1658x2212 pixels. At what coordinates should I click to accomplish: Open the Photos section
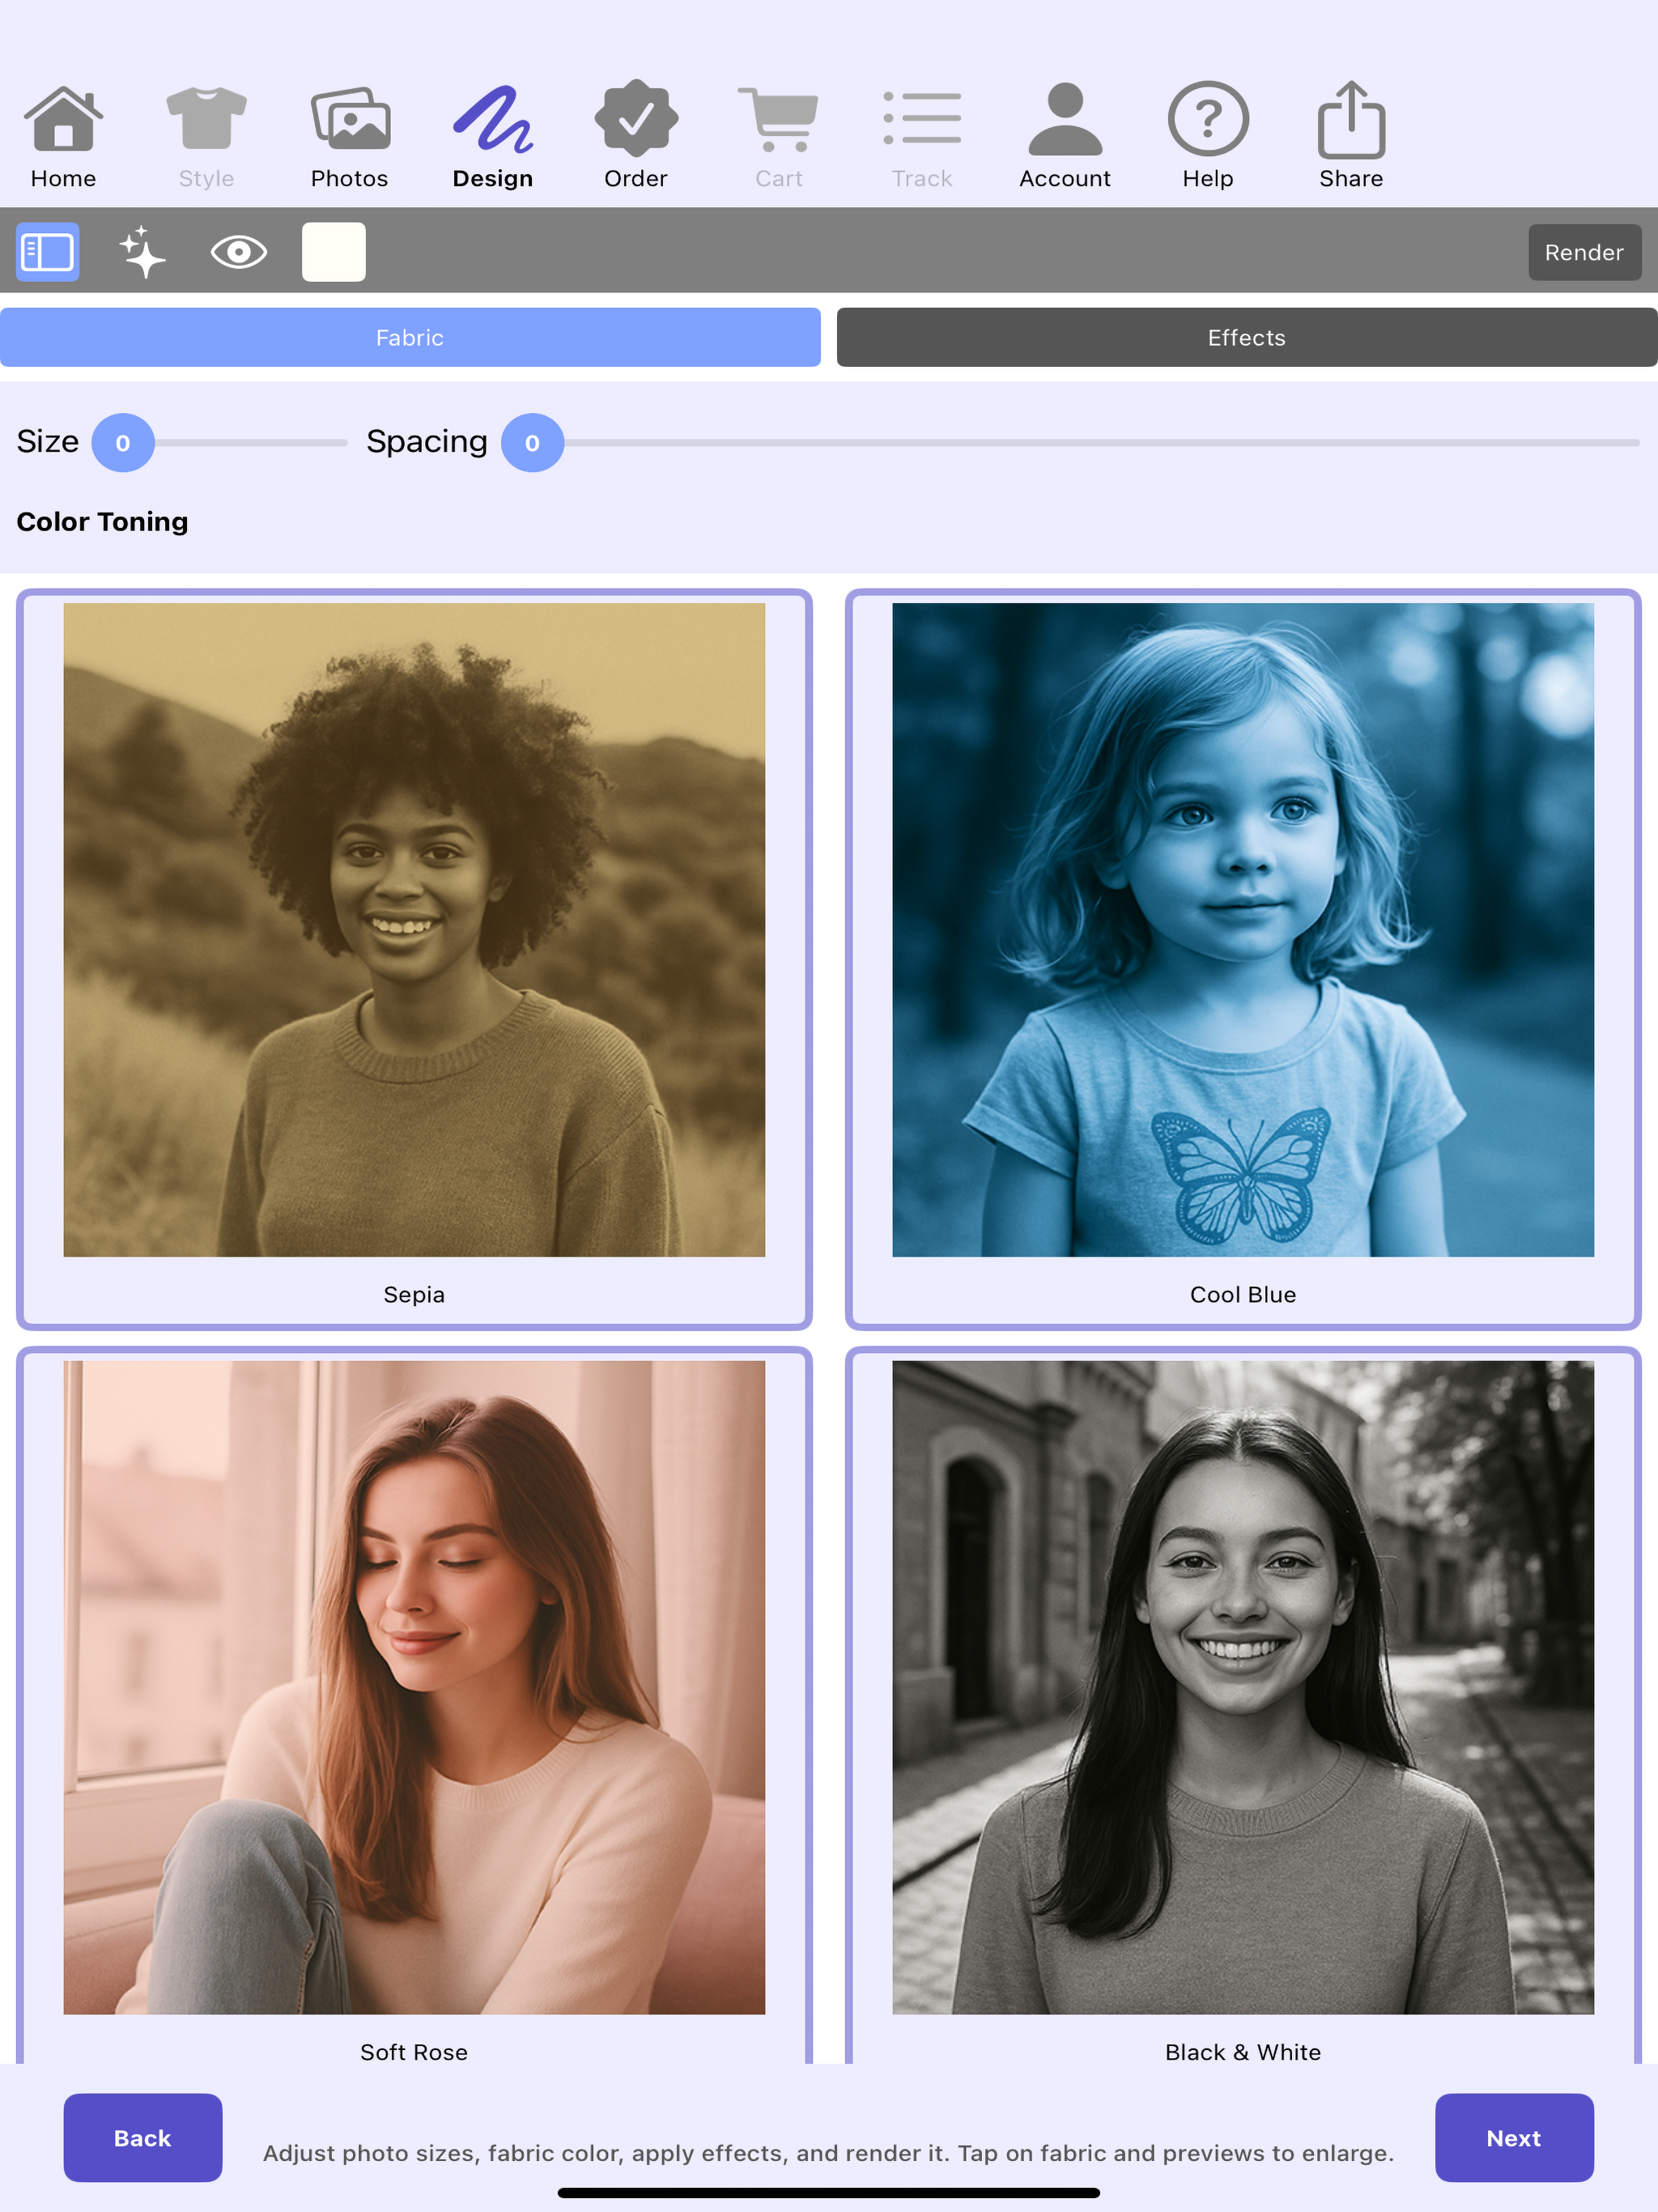tap(349, 136)
